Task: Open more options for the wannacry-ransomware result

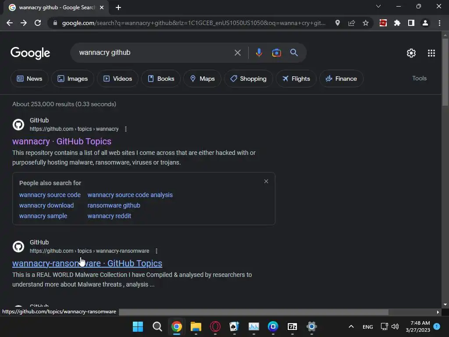Action: click(157, 251)
